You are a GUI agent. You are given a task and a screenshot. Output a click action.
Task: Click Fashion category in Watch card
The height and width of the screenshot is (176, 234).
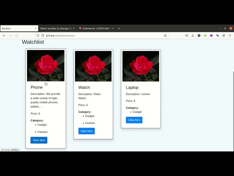coord(90,123)
